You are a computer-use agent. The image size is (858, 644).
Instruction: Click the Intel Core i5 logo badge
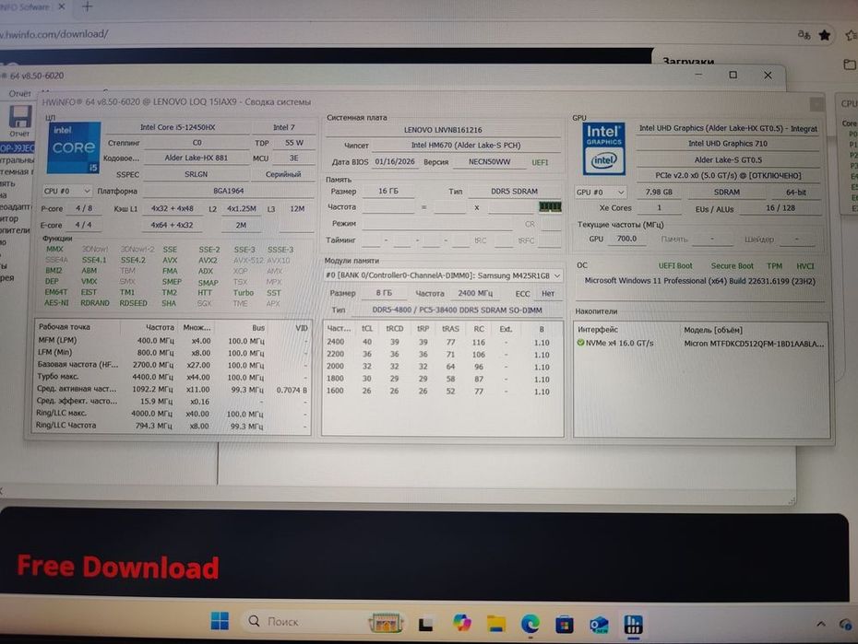(x=74, y=148)
